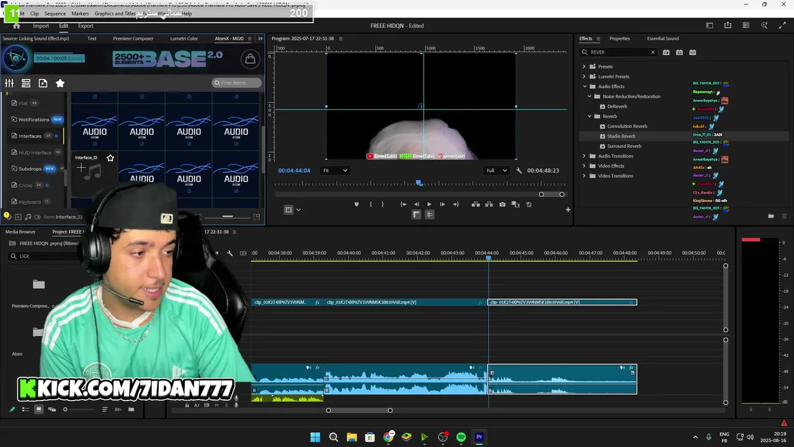Open the Markers menu
Viewport: 794px width, 447px height.
click(80, 13)
